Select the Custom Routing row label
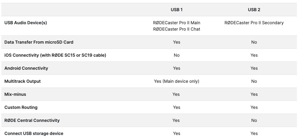This screenshot has height=140, width=299. 21,107
